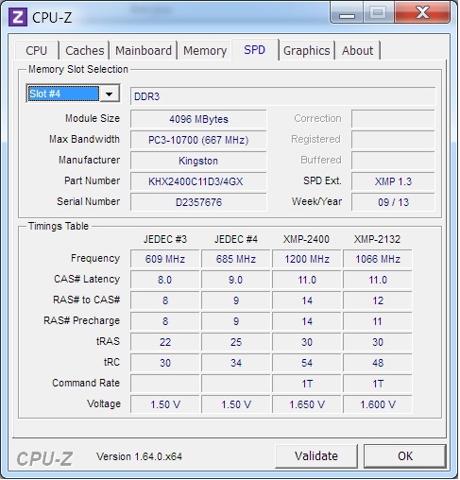Click the 9.0 CAS# Latency cell
The image size is (460, 480).
(x=236, y=280)
